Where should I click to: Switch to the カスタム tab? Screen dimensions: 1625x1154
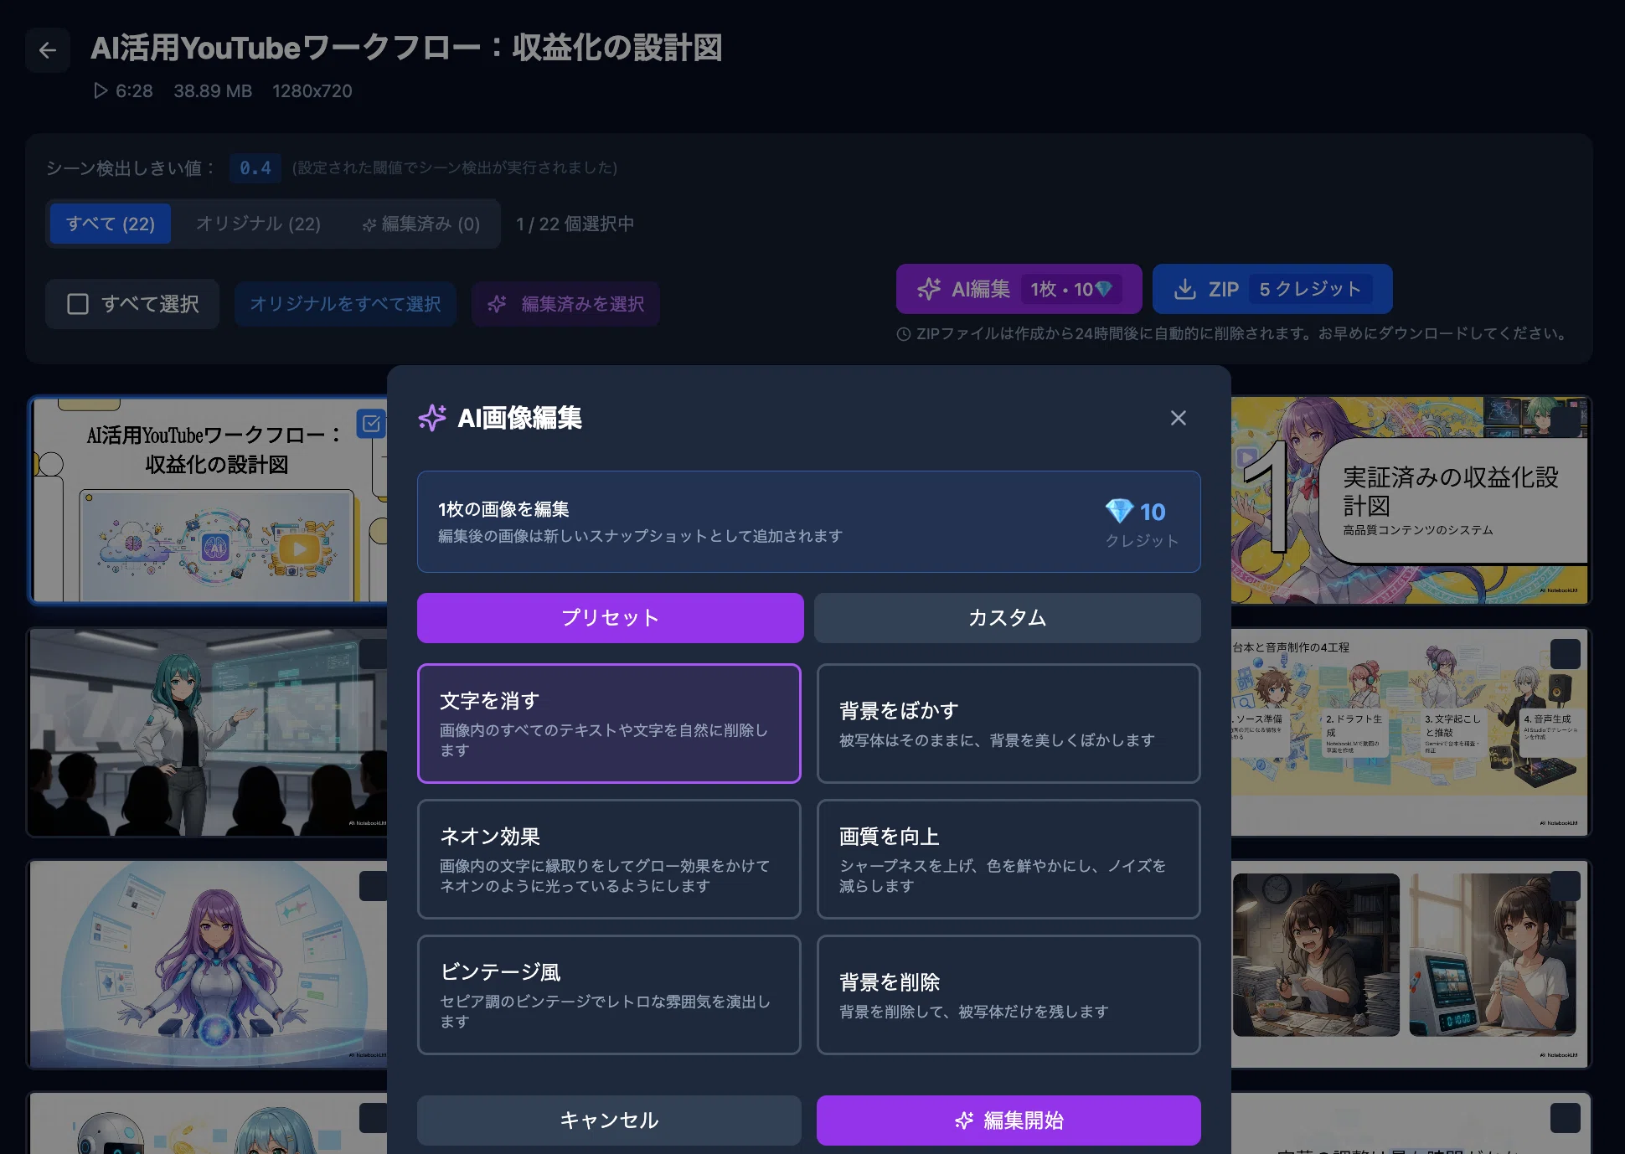(1007, 618)
